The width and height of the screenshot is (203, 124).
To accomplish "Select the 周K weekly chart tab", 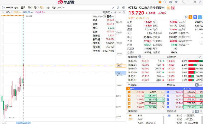I will [35, 8].
